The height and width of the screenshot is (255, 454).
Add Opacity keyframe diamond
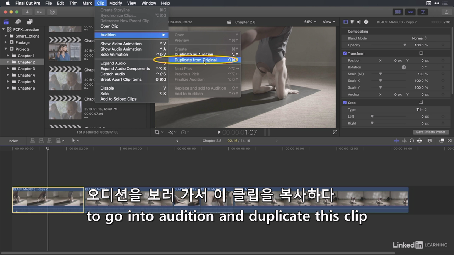click(443, 45)
